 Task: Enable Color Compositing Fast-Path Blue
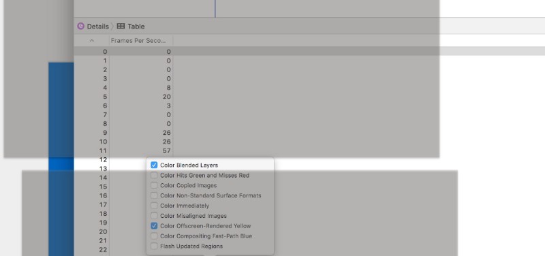pos(154,236)
